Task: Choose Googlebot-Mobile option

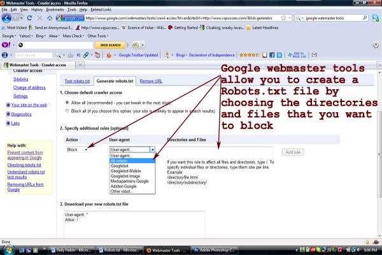Action: (x=132, y=171)
